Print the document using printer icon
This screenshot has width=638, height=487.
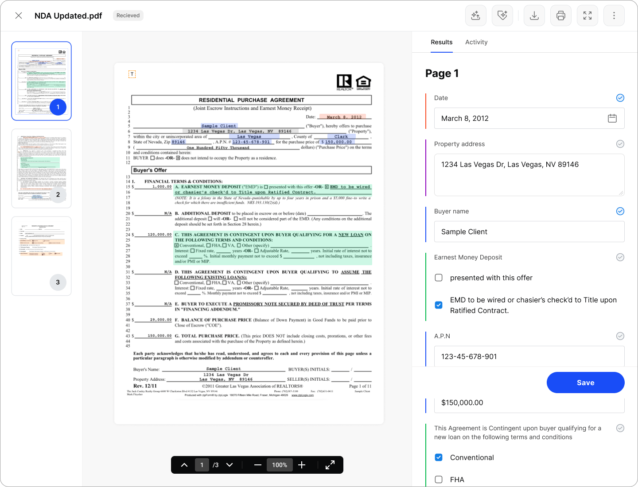tap(561, 16)
